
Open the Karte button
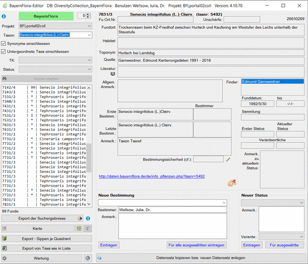38,228
